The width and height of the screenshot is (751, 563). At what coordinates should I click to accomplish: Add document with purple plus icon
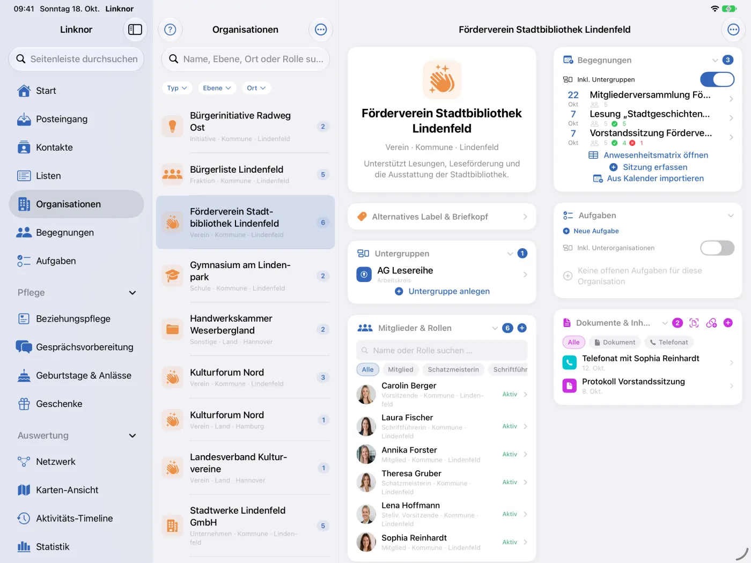pos(728,323)
